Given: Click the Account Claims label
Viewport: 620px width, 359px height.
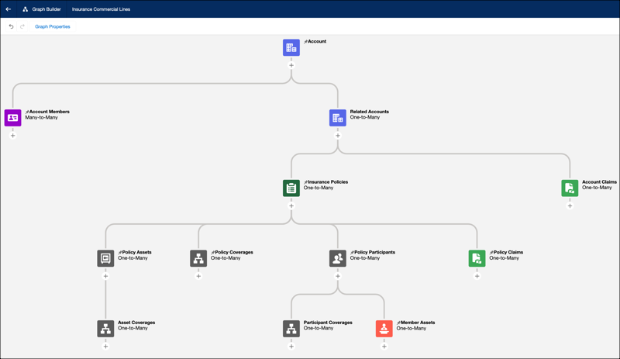Looking at the screenshot, I should click(x=599, y=182).
